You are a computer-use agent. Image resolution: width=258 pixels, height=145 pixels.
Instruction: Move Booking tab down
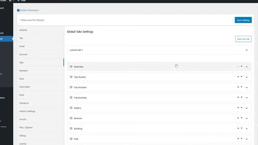[x=241, y=128]
